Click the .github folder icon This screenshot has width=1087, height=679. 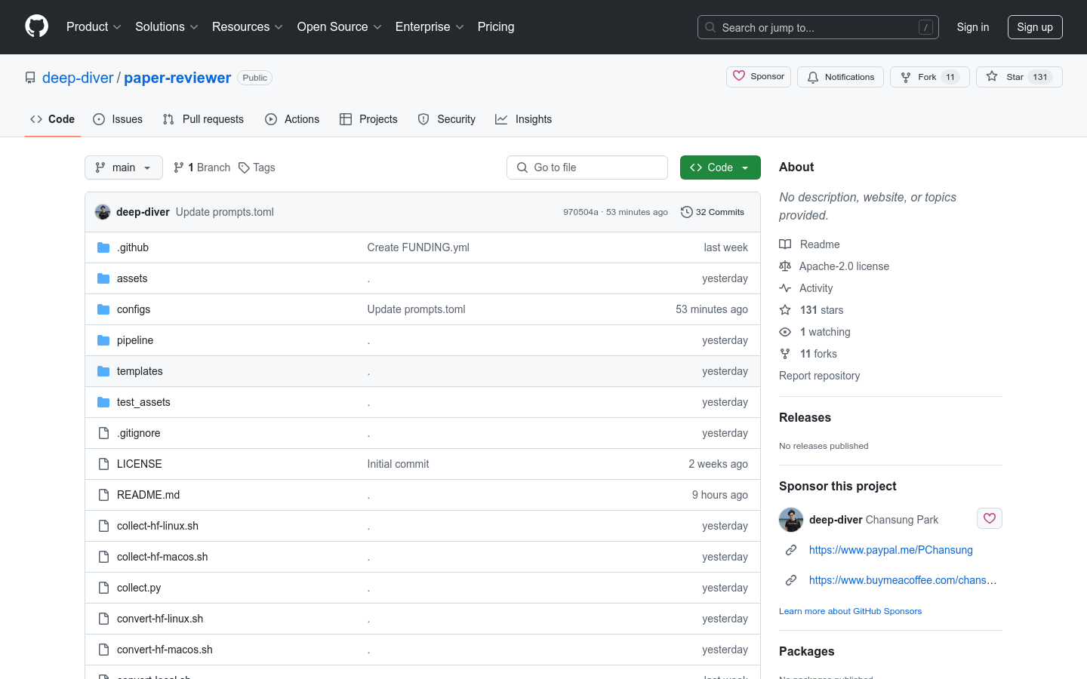pyautogui.click(x=103, y=247)
